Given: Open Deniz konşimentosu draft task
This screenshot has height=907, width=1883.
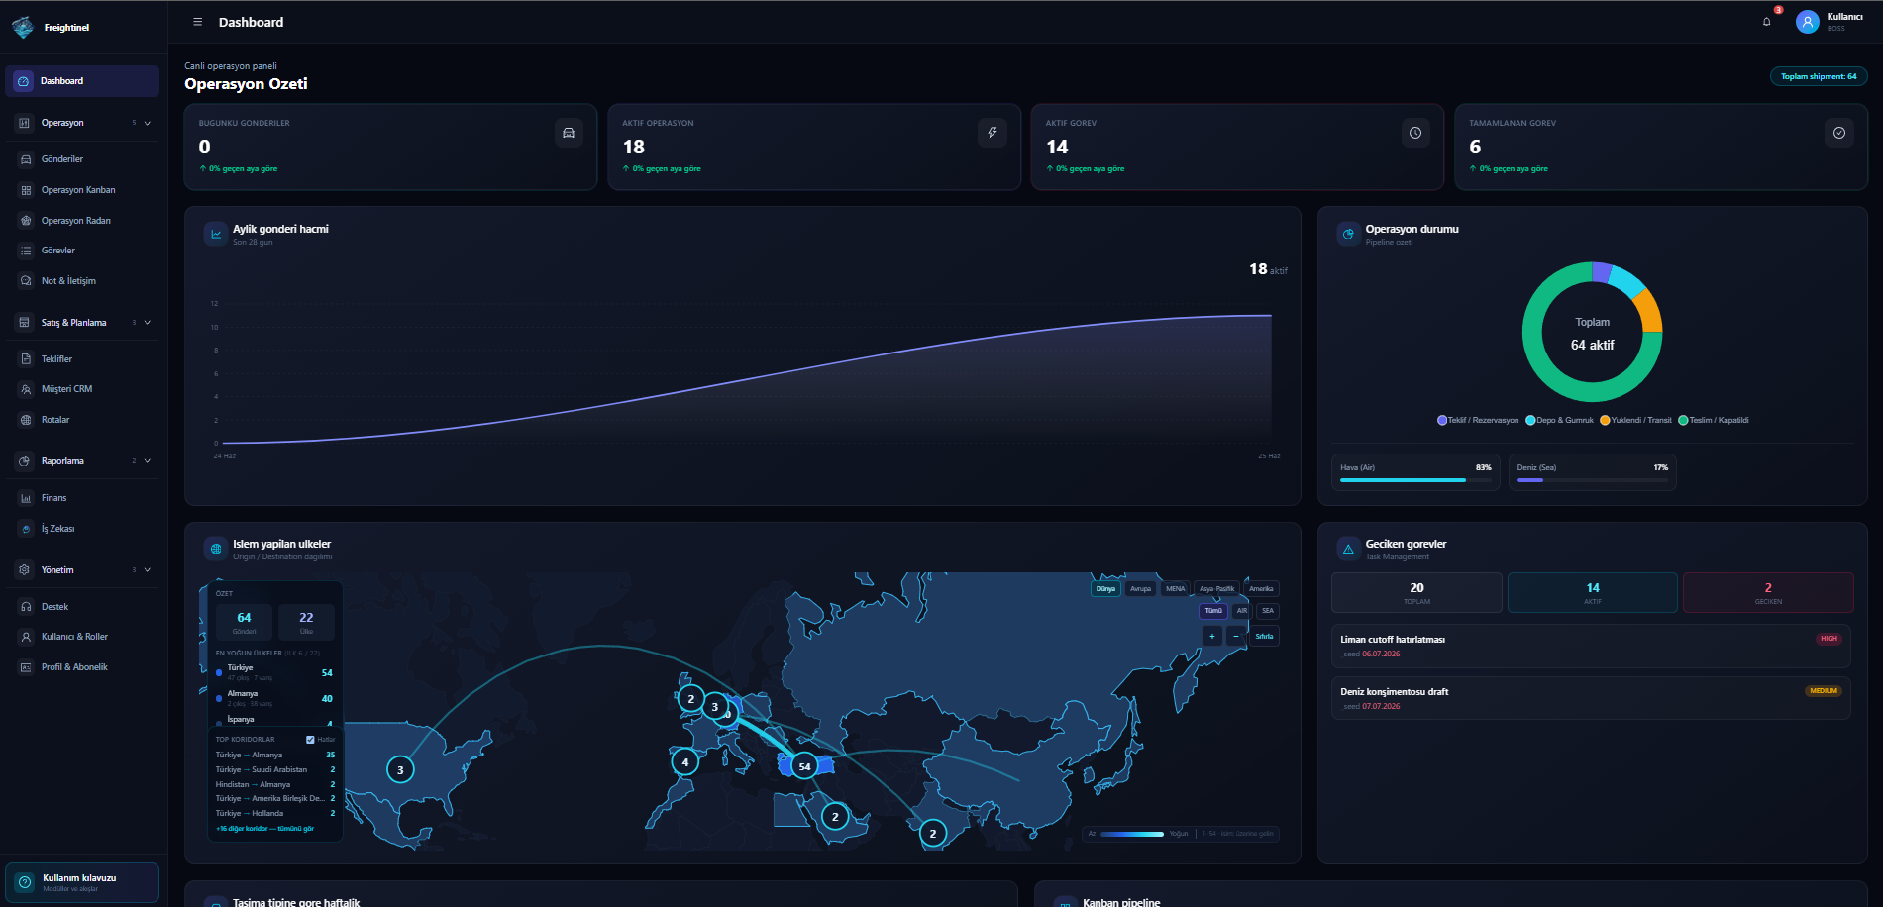Looking at the screenshot, I should (1592, 698).
